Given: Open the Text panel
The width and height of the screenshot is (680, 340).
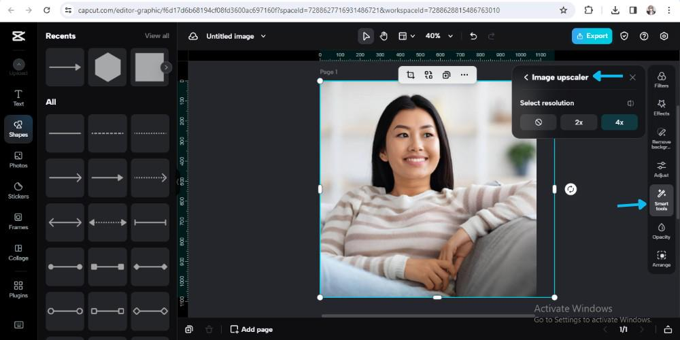Looking at the screenshot, I should 18,98.
